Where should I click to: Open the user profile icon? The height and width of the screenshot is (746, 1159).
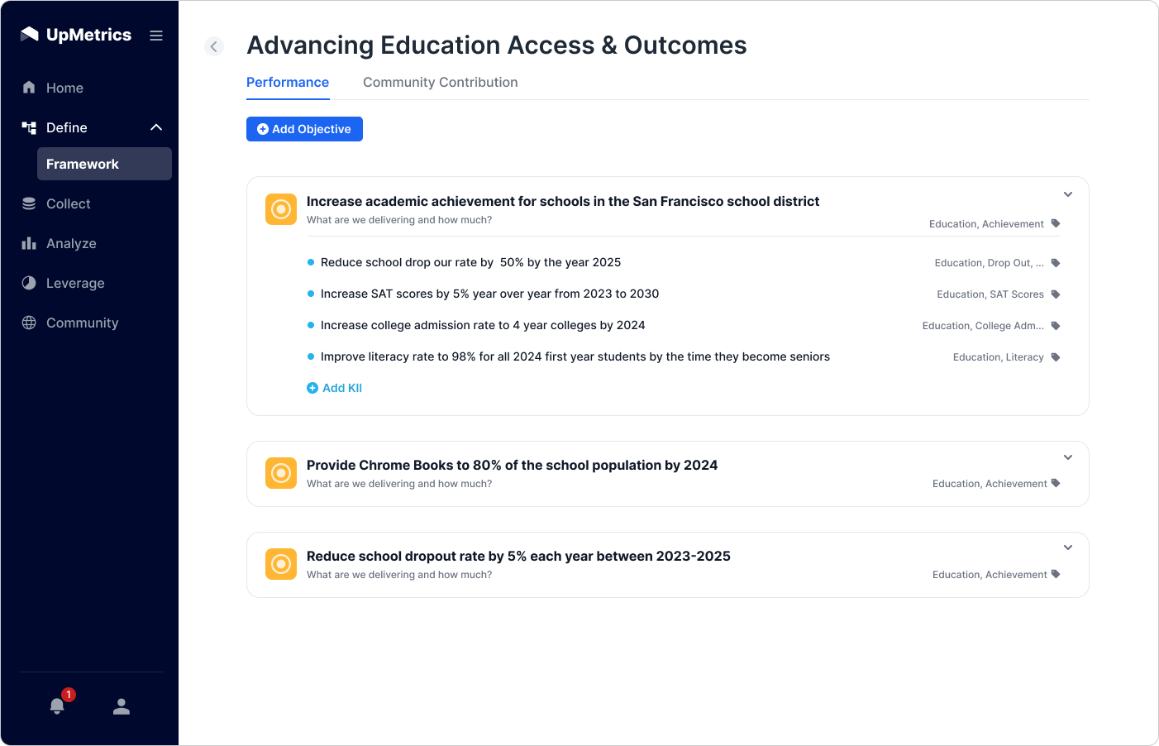[122, 706]
